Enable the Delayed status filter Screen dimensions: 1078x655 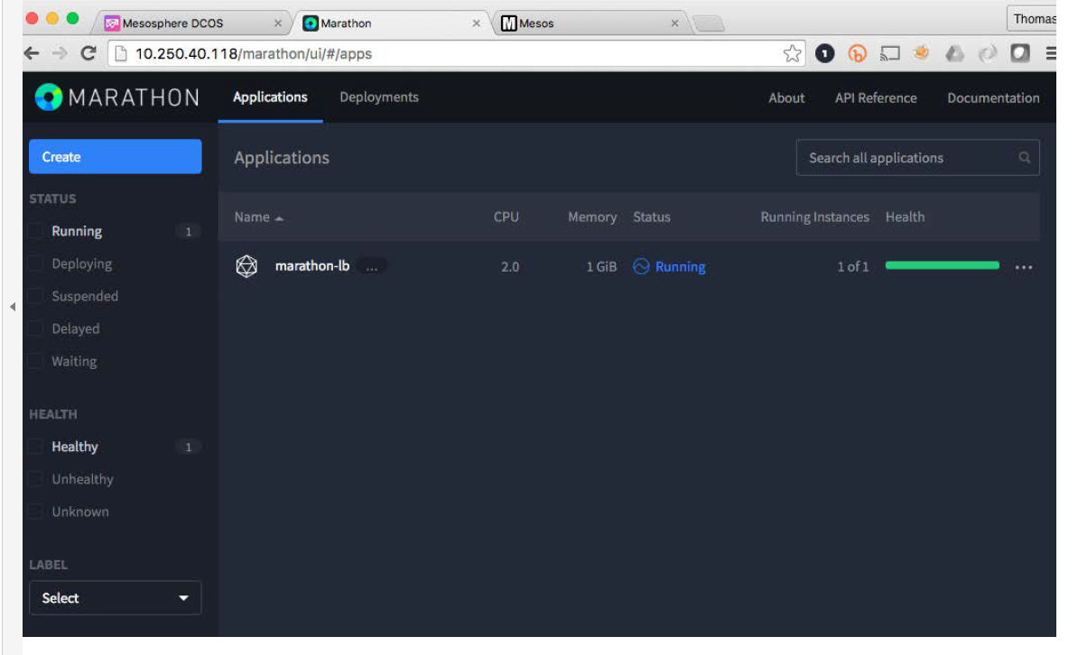[x=36, y=328]
